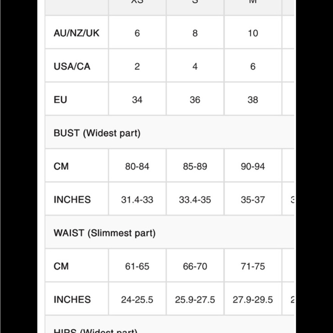Select the USA/CA row label
The width and height of the screenshot is (333, 333).
pos(72,66)
